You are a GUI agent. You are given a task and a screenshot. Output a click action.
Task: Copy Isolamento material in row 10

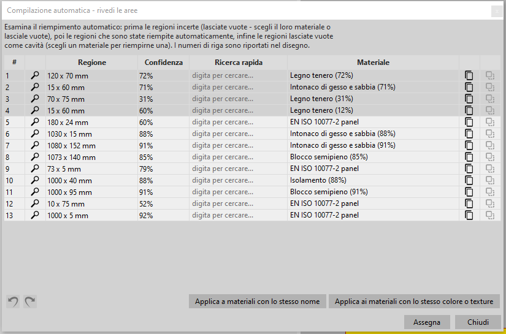469,180
